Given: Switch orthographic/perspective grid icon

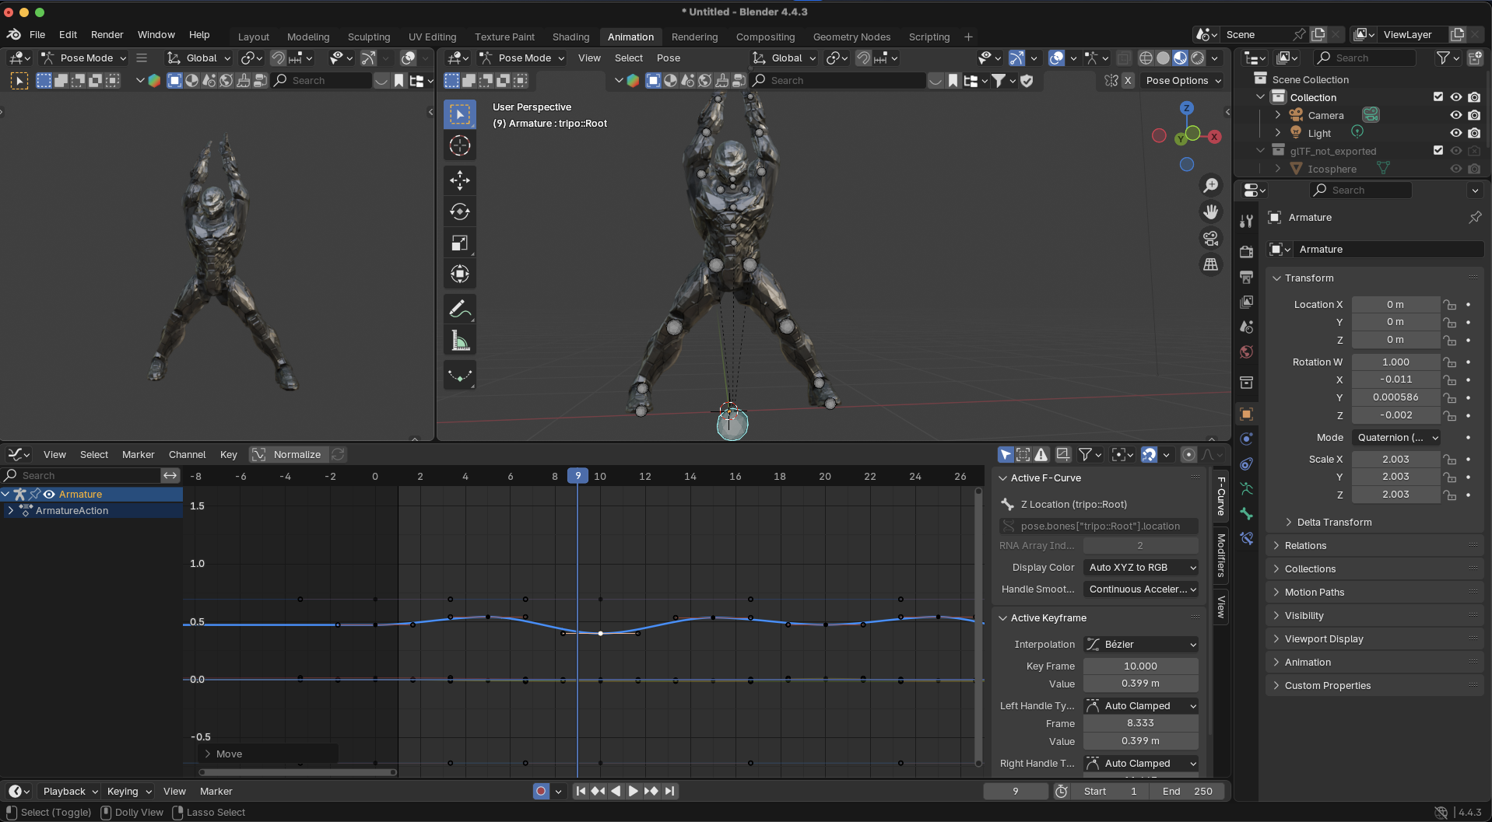Looking at the screenshot, I should [x=1211, y=264].
